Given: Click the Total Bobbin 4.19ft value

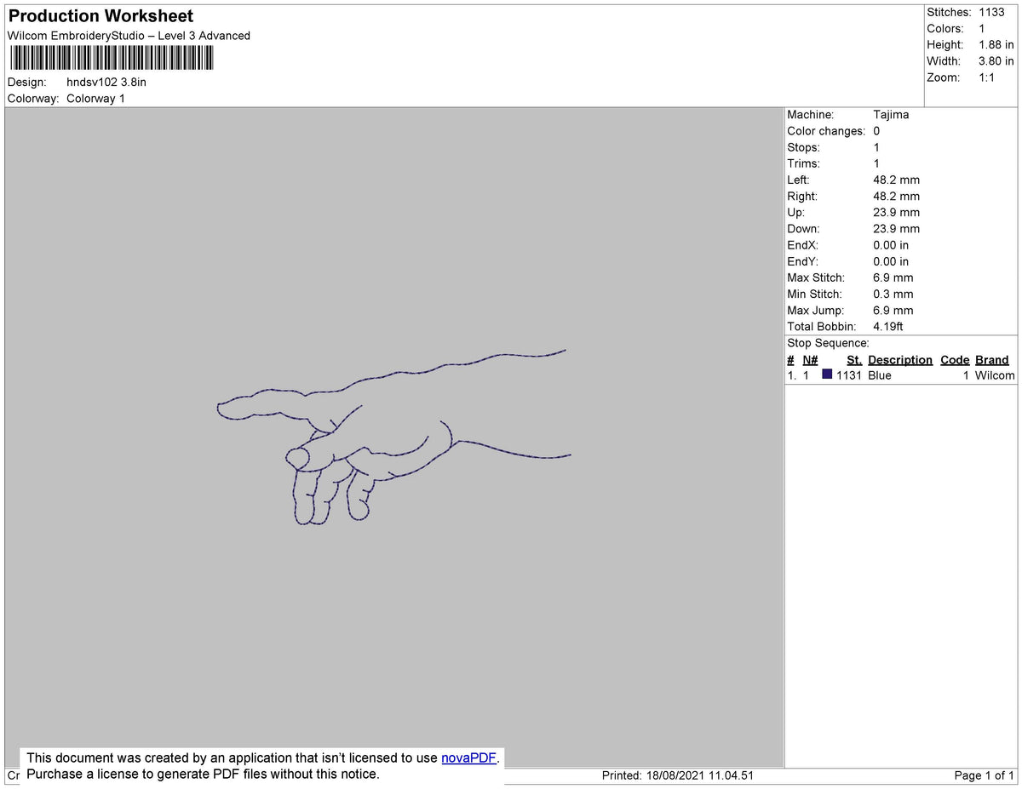Looking at the screenshot, I should pyautogui.click(x=888, y=326).
